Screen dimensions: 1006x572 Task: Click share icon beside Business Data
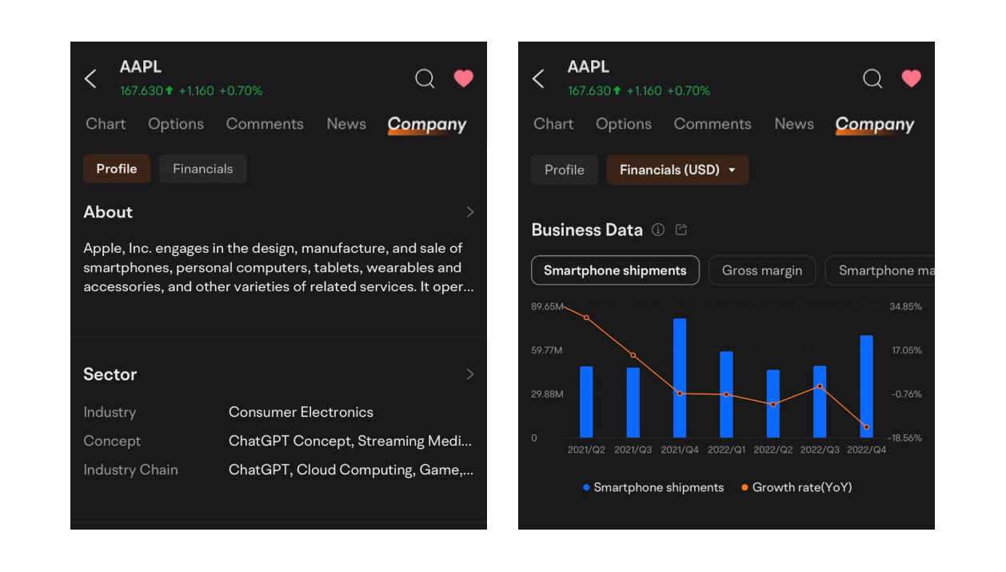click(x=681, y=230)
